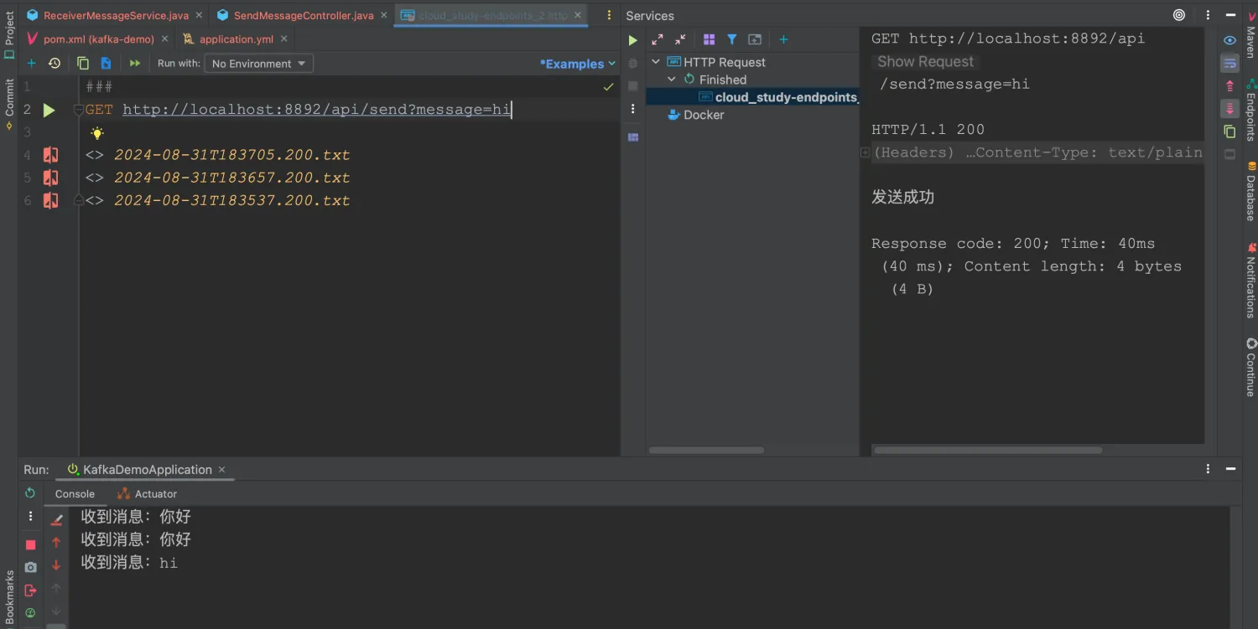Viewport: 1258px width, 629px height.
Task: Add a service with the Services plus icon
Action: click(783, 39)
